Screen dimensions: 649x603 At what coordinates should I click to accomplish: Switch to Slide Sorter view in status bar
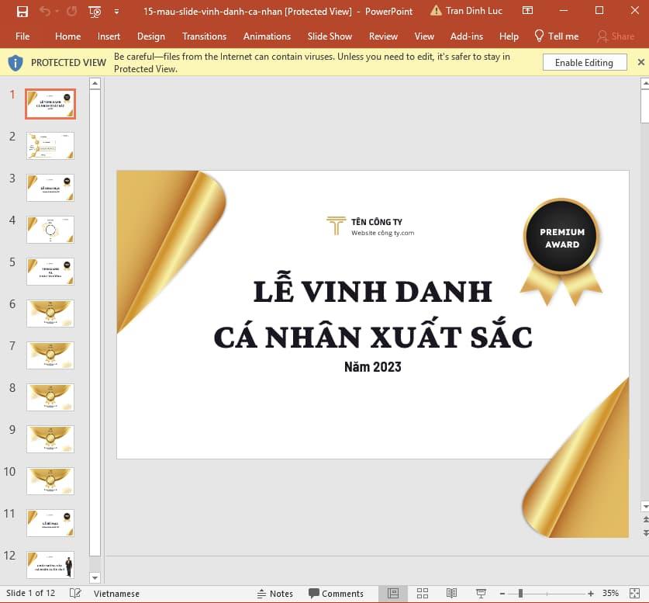[x=423, y=593]
